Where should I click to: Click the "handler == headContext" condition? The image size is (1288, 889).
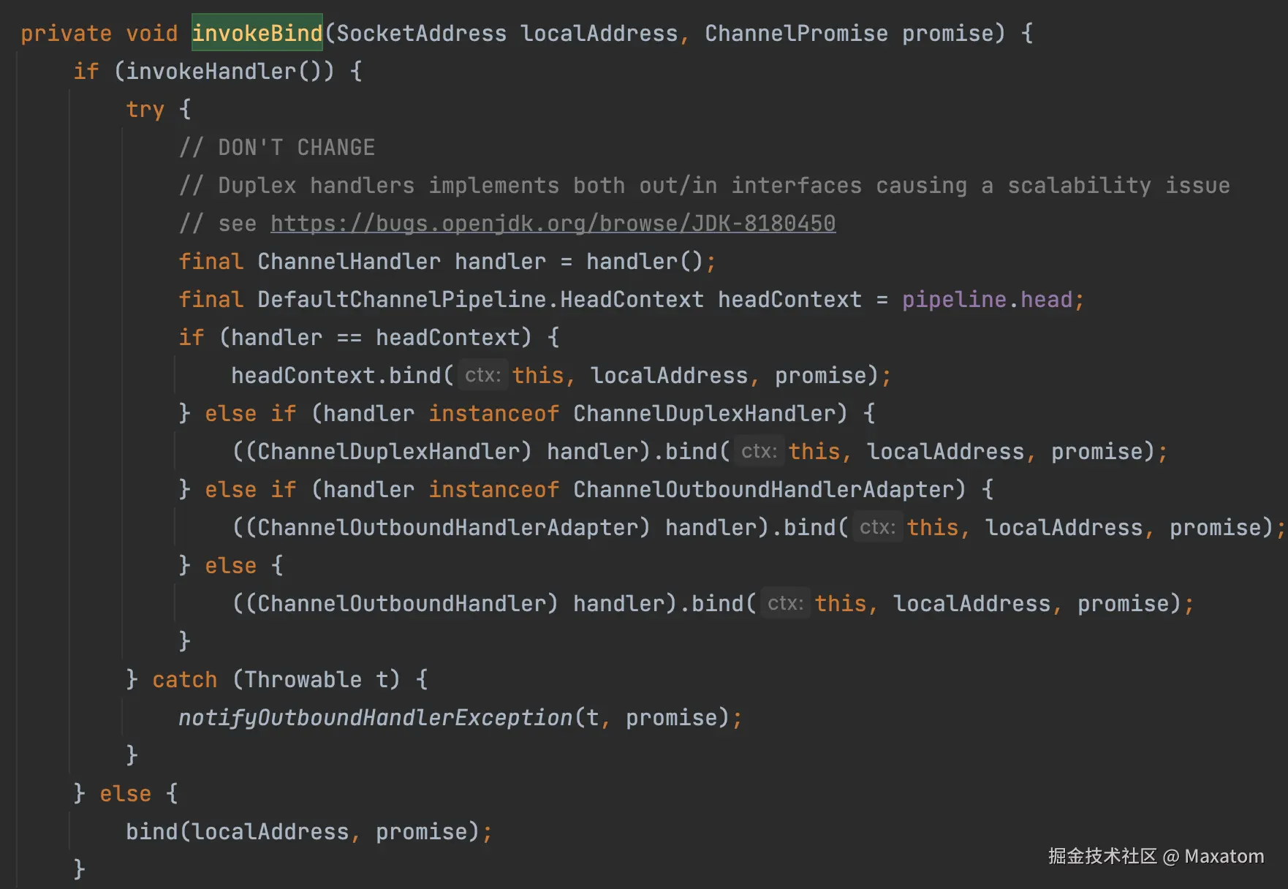375,338
